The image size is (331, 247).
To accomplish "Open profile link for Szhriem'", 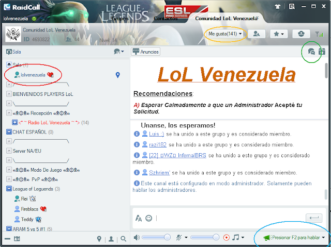I will pos(159,173).
